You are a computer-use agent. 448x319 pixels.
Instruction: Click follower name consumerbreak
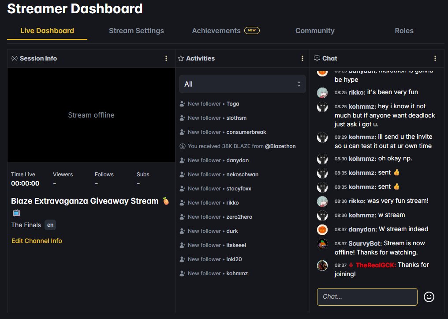[x=246, y=132]
